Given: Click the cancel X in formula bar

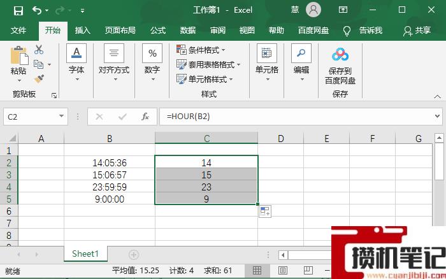Looking at the screenshot, I should pyautogui.click(x=99, y=117).
